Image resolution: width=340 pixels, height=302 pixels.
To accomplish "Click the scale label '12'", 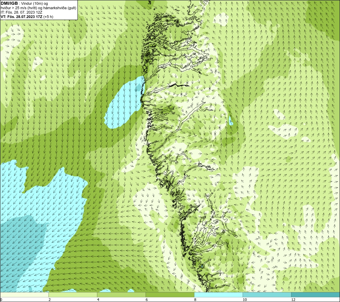I will point(293,300).
